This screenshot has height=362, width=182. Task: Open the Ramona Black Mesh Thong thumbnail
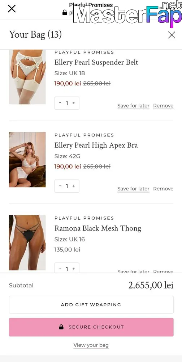point(27,243)
